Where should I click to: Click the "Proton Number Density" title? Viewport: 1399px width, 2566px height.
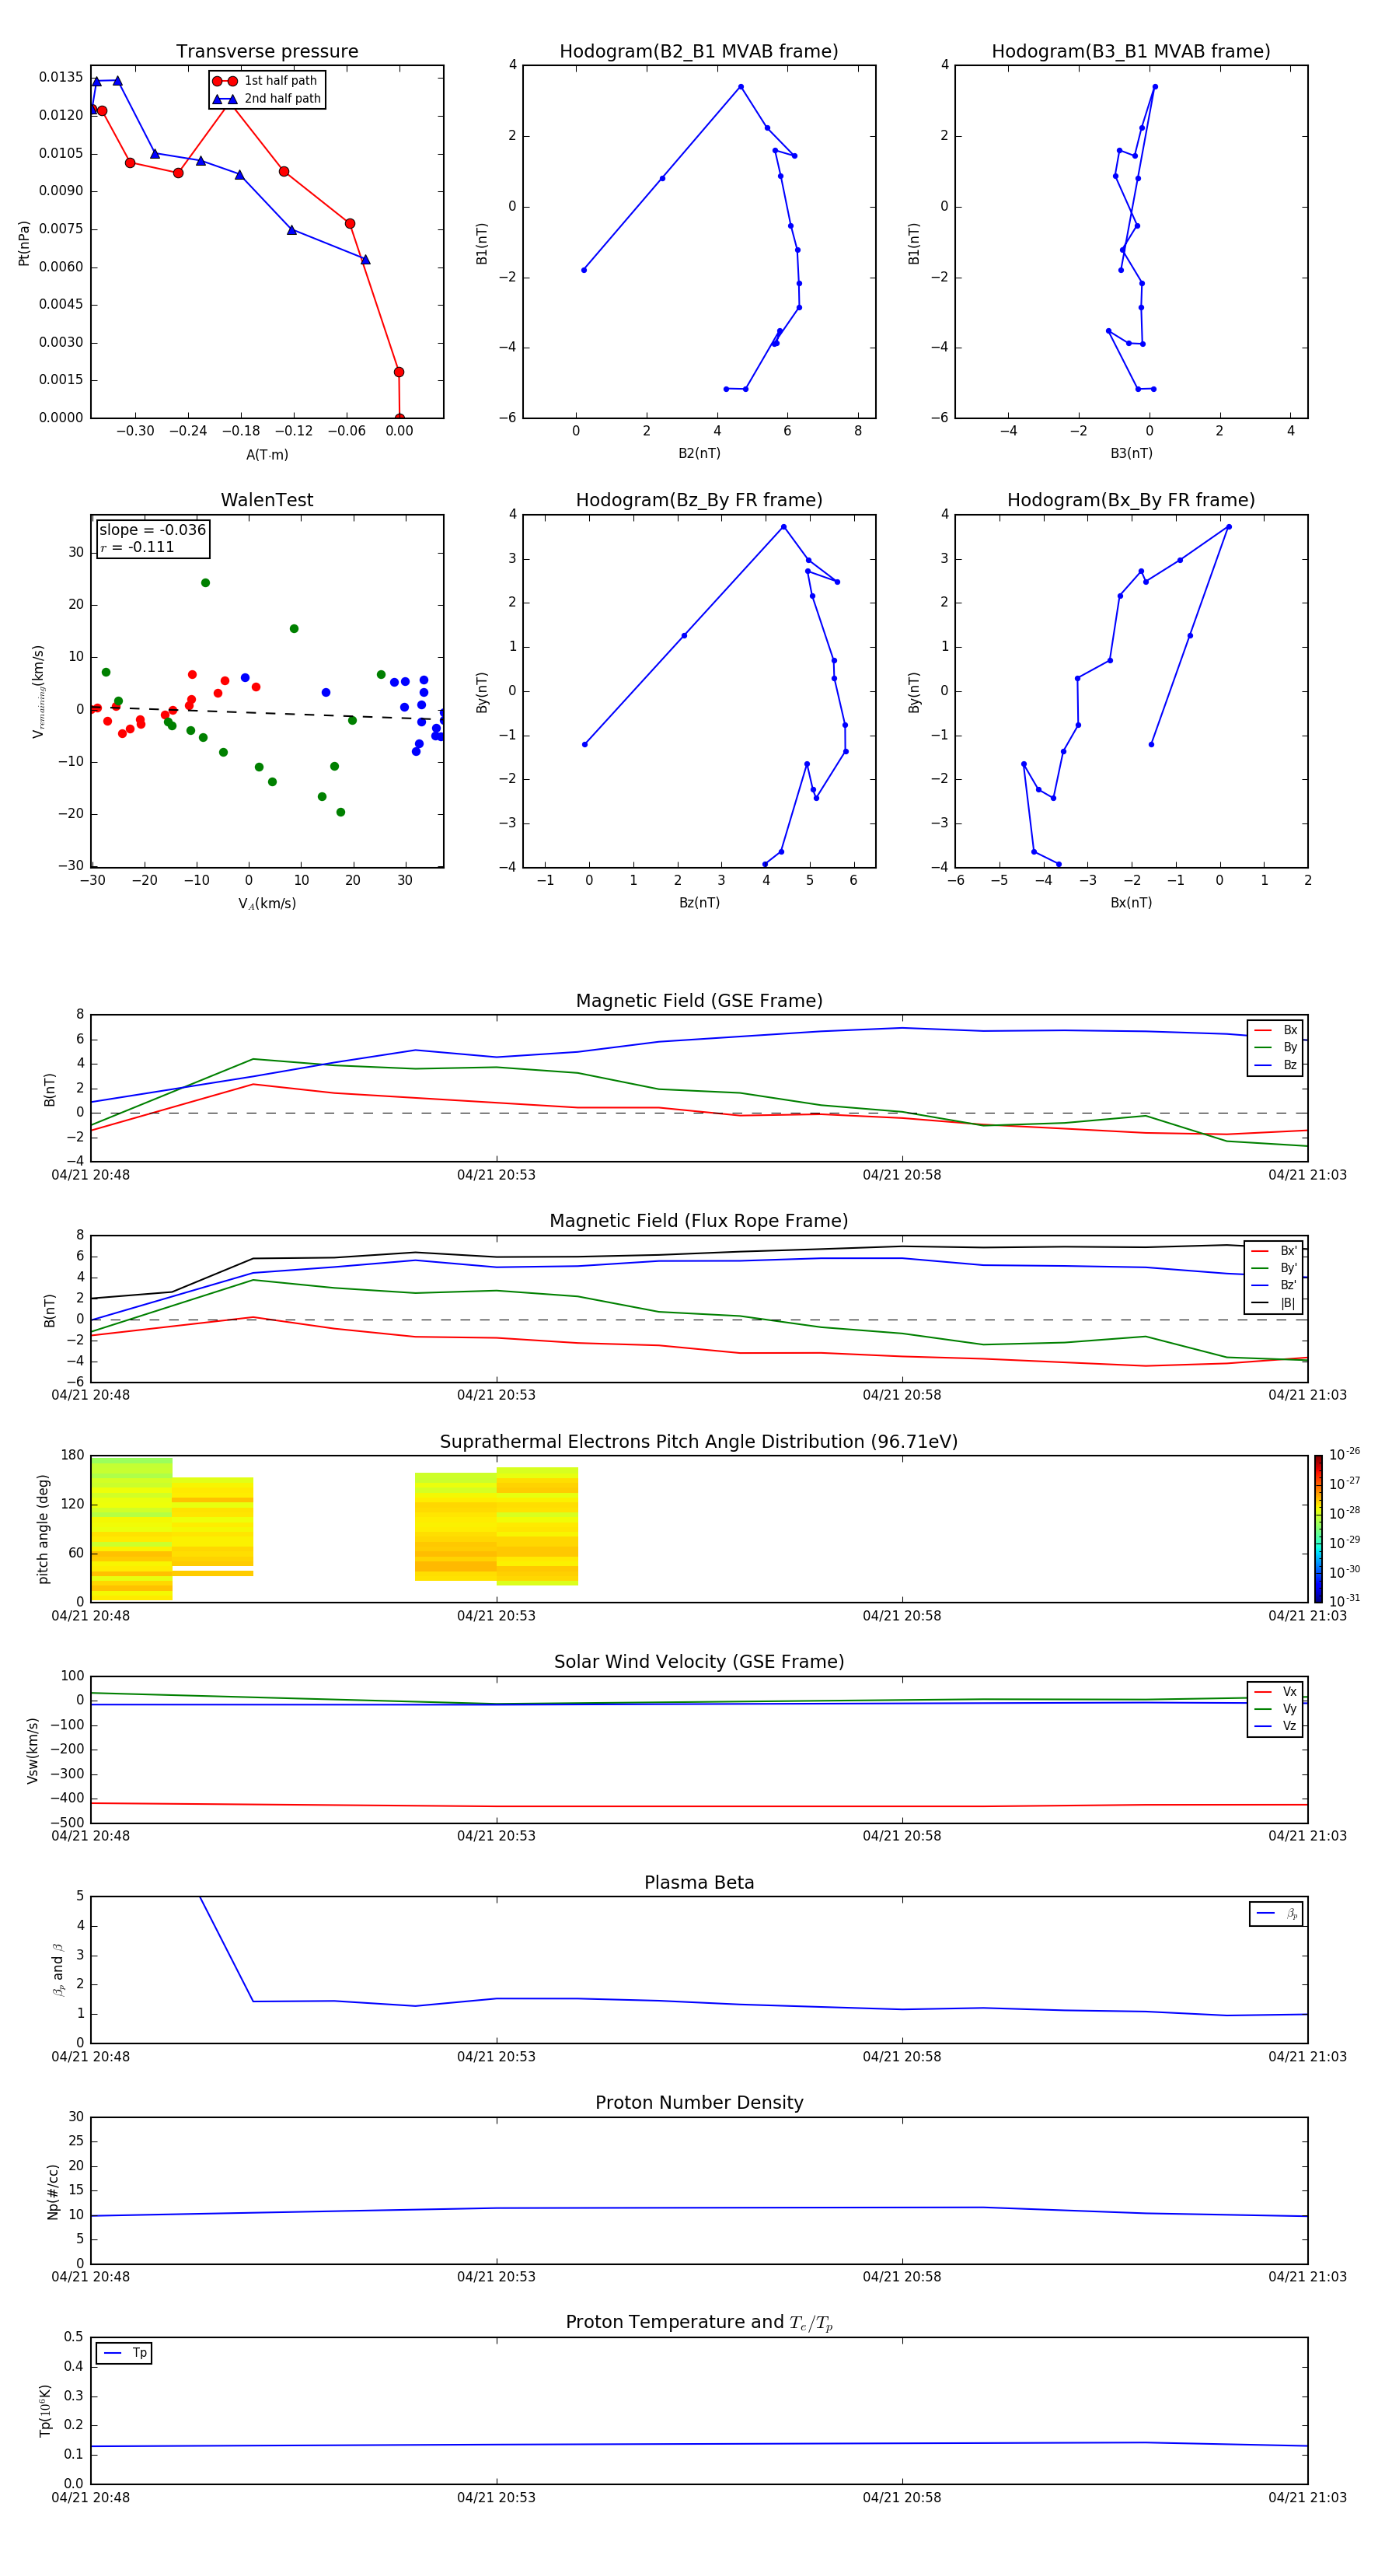(x=699, y=2103)
